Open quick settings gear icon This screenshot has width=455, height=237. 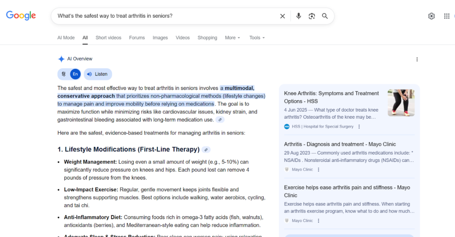[x=431, y=16]
